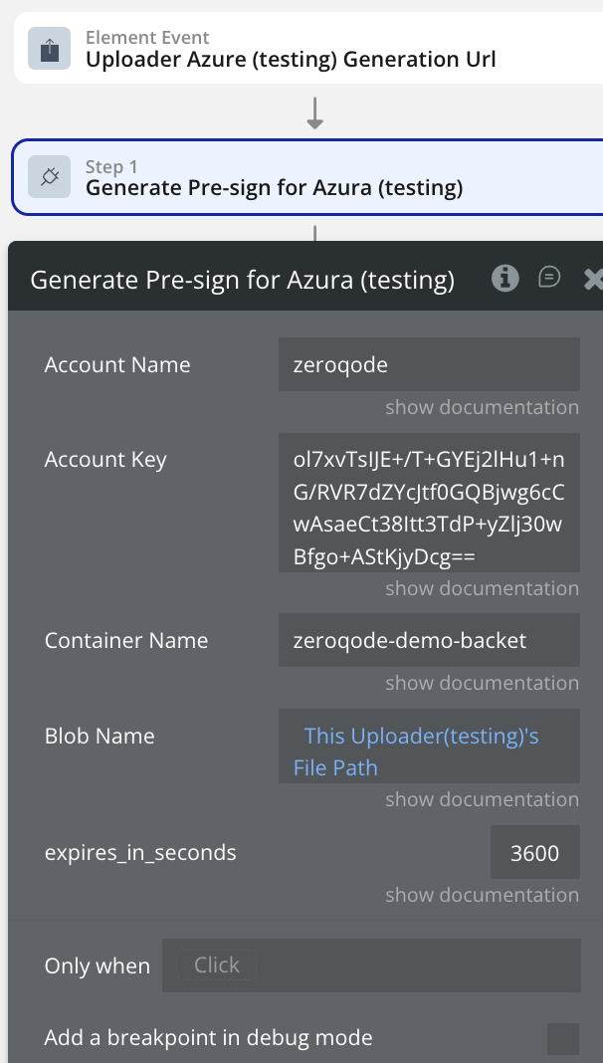This screenshot has width=603, height=1063.
Task: Click the dialog title Generate Pre-sign for Azura
Action: tap(243, 280)
